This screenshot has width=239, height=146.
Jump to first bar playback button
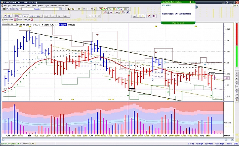click(89, 16)
